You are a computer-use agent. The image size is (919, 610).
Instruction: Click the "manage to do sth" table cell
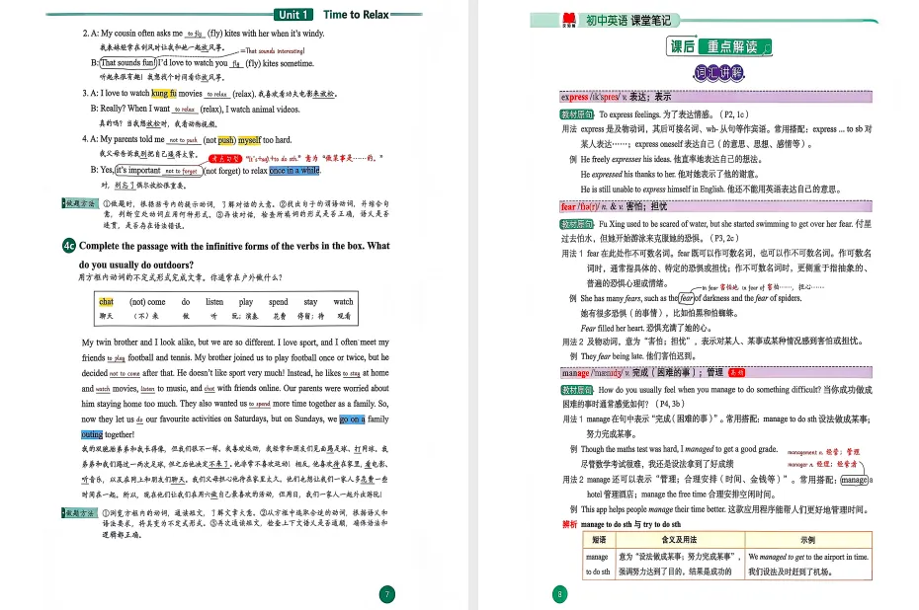(598, 565)
